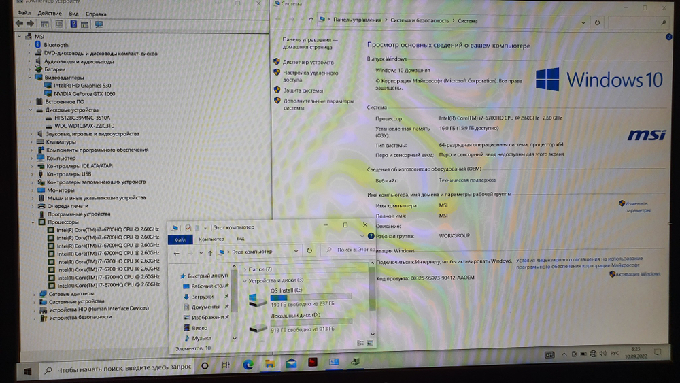
Task: Open the Файл tab in Этот компьютер
Action: 180,239
